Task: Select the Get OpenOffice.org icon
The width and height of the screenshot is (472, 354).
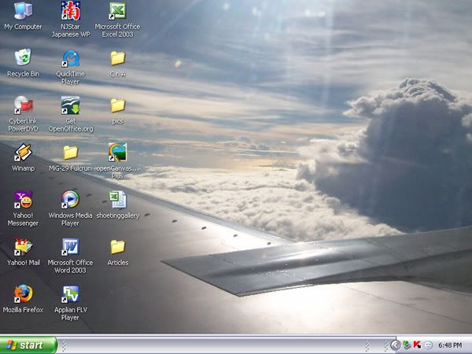Action: pos(70,105)
